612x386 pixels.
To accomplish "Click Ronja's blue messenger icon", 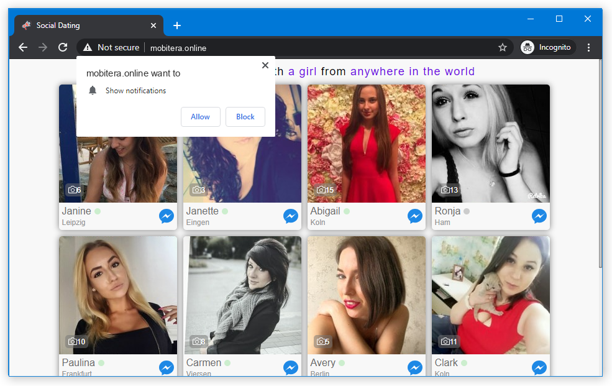I will coord(539,216).
